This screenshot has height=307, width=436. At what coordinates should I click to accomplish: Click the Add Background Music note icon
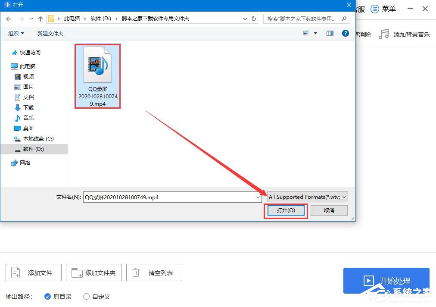[x=384, y=34]
